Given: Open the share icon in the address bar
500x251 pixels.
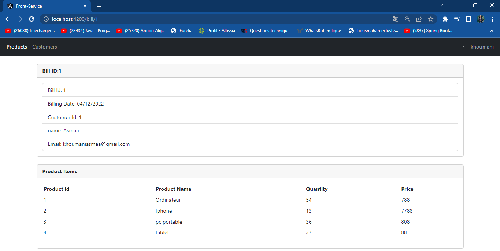Looking at the screenshot, I should point(419,19).
